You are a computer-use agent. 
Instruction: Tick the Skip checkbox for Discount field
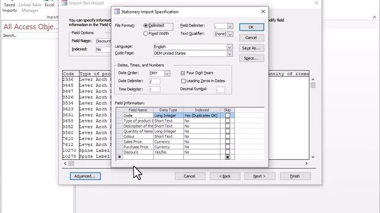pos(227,152)
